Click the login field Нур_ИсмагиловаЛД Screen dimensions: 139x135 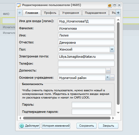[x=86, y=21]
